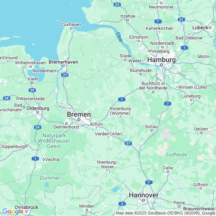This screenshot has width=216, height=216.
Task: Select the Celle town marker
Action: point(168,172)
